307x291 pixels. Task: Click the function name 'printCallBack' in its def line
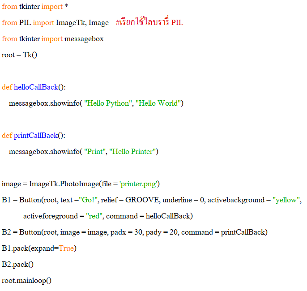tap(36, 136)
